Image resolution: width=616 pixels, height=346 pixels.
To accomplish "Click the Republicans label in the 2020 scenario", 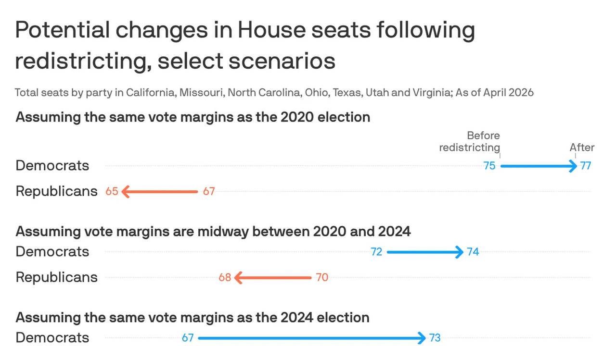I will tap(56, 191).
